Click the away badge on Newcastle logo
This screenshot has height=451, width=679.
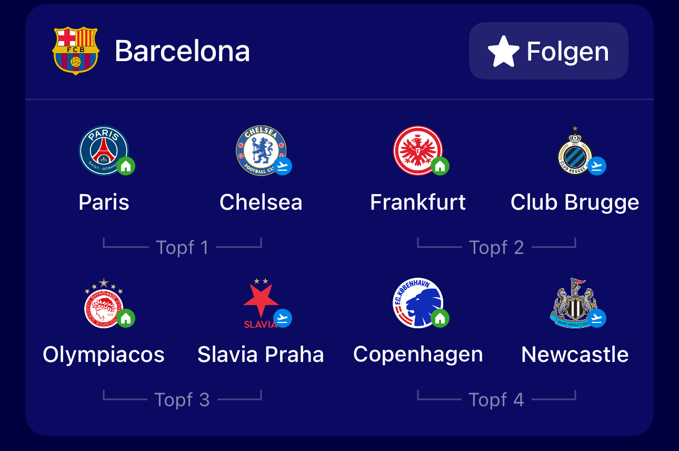click(596, 318)
